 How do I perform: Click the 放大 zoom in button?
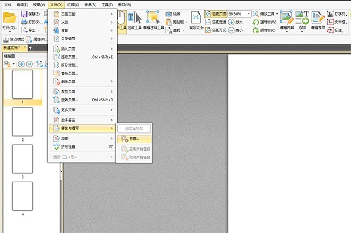point(235,22)
